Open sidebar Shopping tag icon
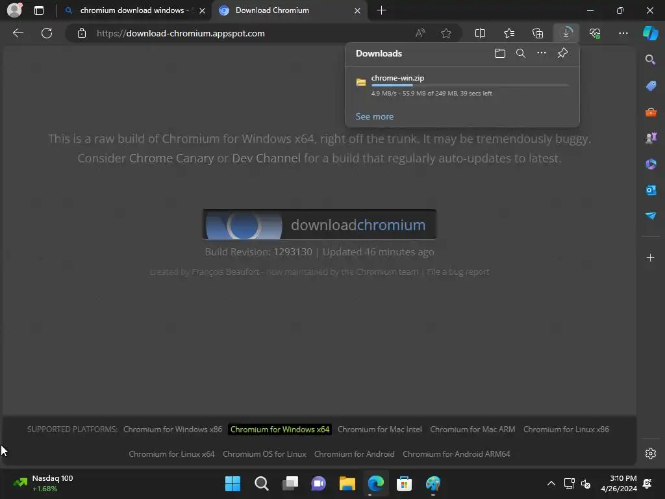Screen dimensions: 665x499 [x=651, y=86]
